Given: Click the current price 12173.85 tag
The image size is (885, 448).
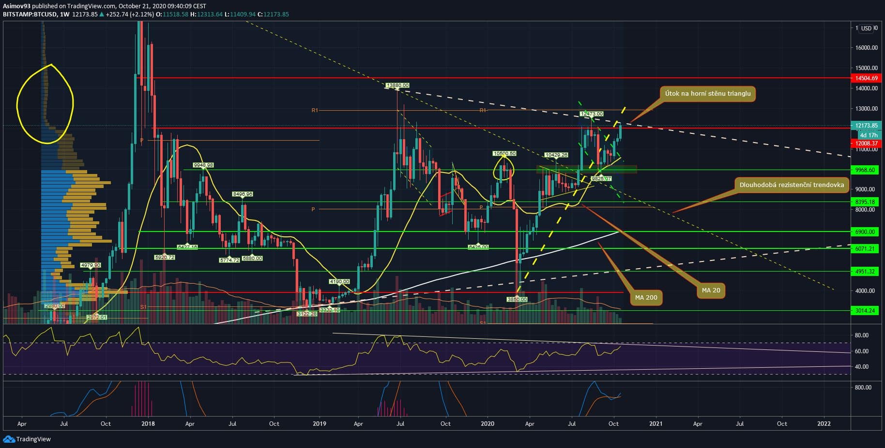Looking at the screenshot, I should tap(866, 126).
